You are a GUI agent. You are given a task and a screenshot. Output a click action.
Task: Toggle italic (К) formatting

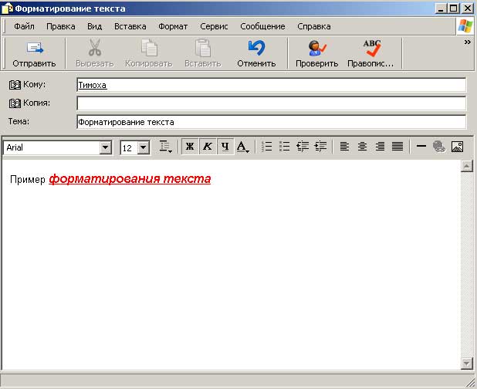tap(207, 147)
